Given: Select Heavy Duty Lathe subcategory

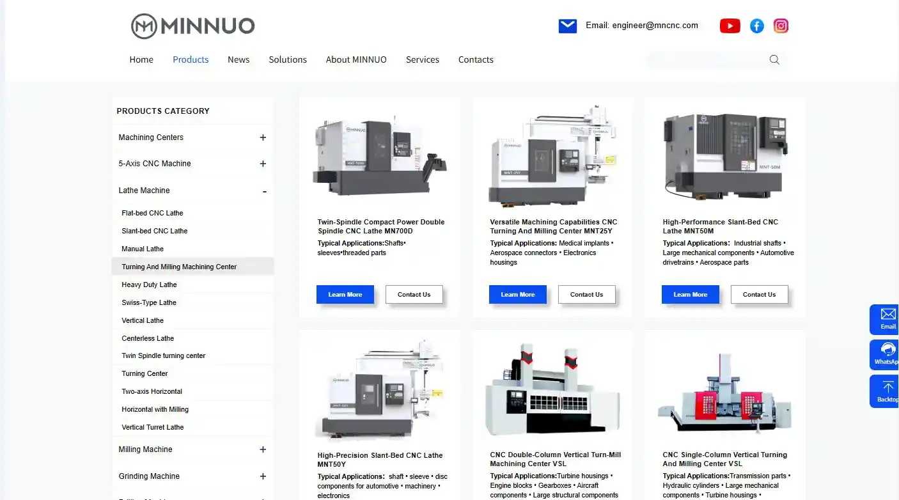Looking at the screenshot, I should [x=149, y=285].
